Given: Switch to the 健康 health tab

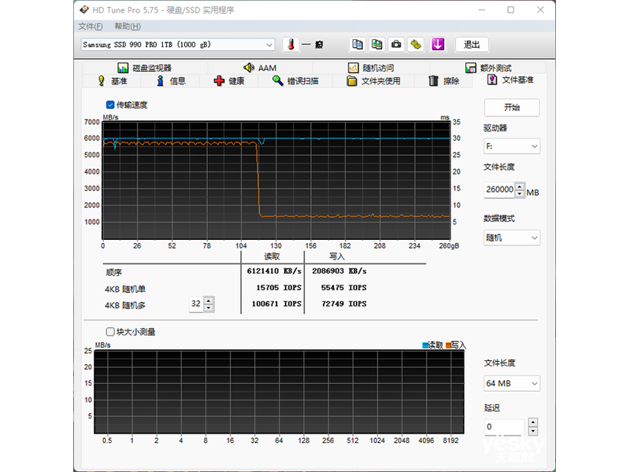Looking at the screenshot, I should tap(229, 81).
